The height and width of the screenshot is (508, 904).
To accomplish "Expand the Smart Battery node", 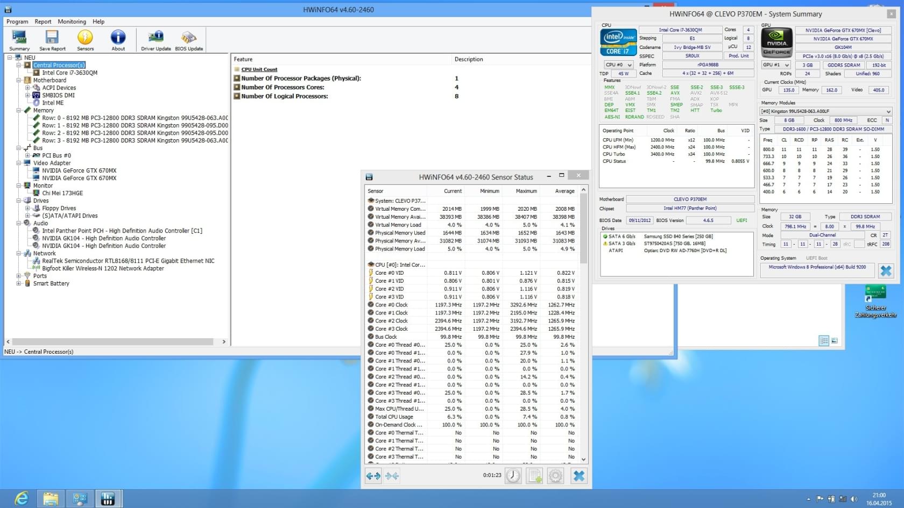I will point(19,283).
